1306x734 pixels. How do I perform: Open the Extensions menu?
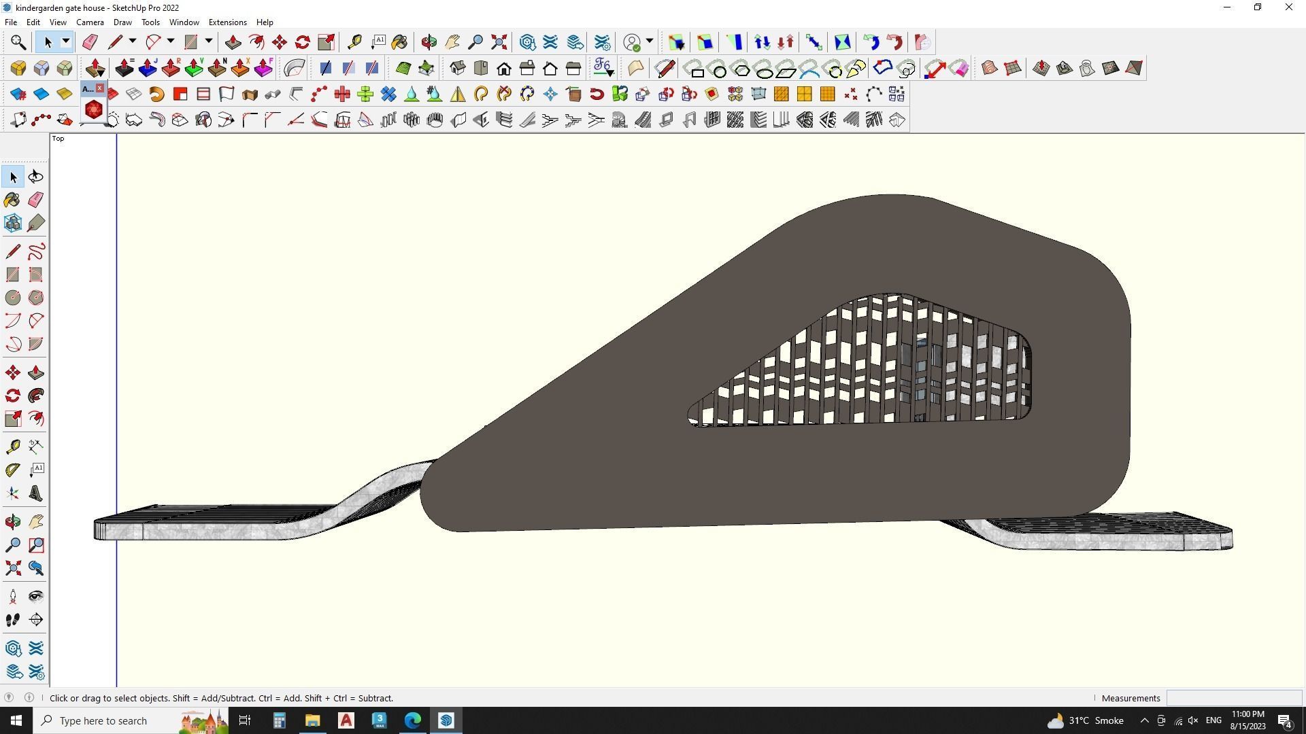(227, 22)
